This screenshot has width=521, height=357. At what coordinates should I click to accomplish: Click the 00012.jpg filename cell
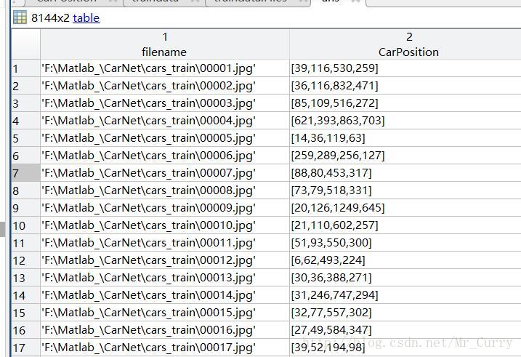pos(165,260)
